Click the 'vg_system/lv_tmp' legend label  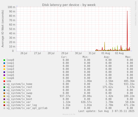pos(19,96)
